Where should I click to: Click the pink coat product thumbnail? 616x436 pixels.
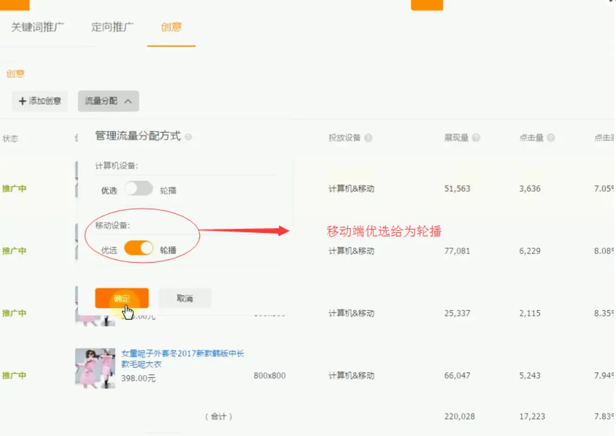click(95, 368)
